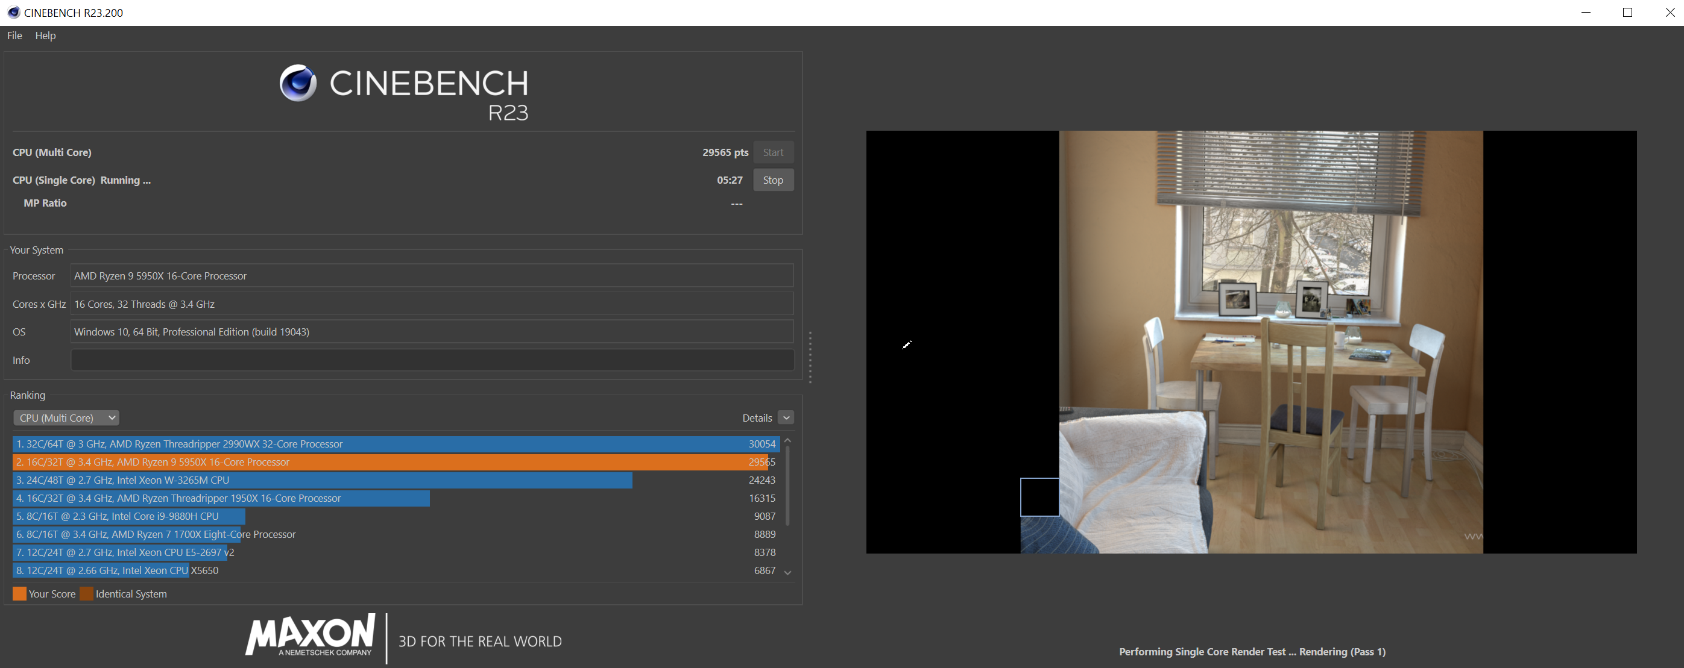This screenshot has height=668, width=1684.
Task: Click the scroll down arrow in the ranking list
Action: [x=788, y=572]
